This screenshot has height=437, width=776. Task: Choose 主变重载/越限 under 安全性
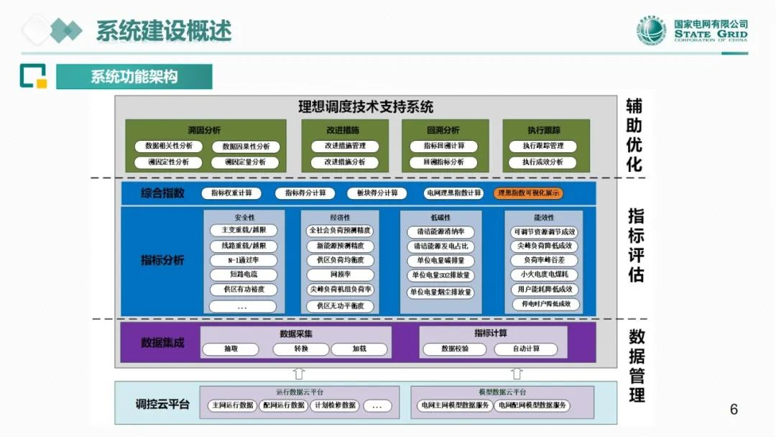tap(244, 231)
